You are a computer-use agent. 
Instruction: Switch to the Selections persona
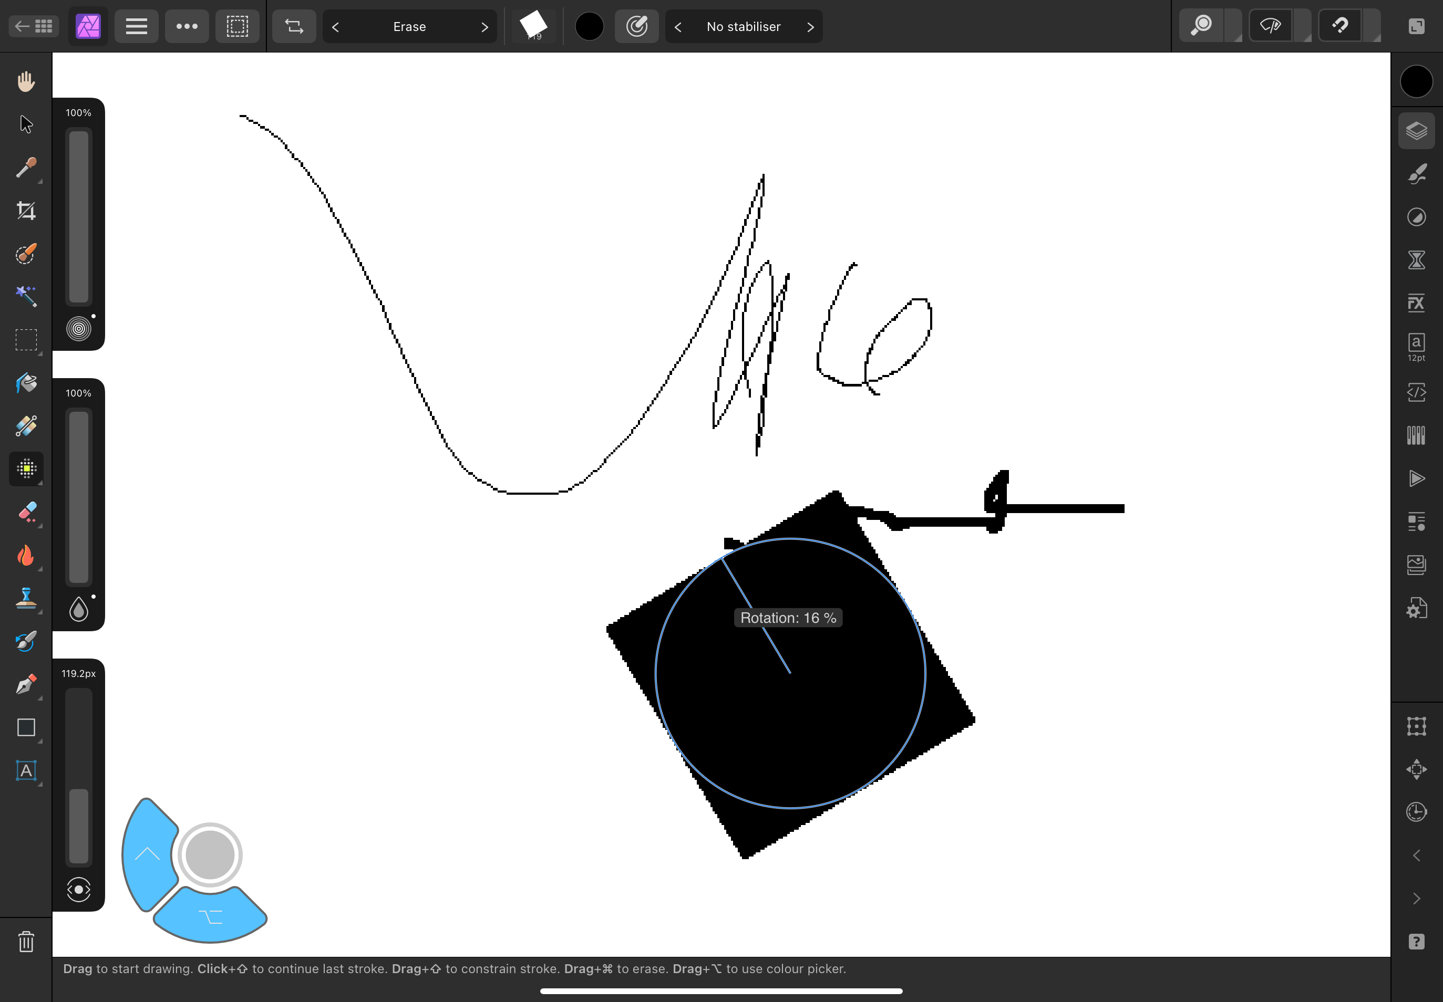click(238, 26)
